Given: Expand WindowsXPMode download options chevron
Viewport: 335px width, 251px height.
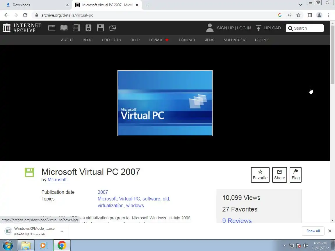Looking at the screenshot, I should tap(62, 231).
